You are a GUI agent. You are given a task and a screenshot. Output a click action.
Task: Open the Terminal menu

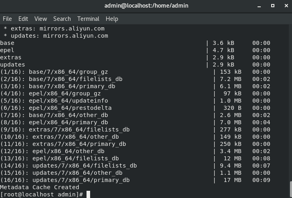[x=88, y=19]
